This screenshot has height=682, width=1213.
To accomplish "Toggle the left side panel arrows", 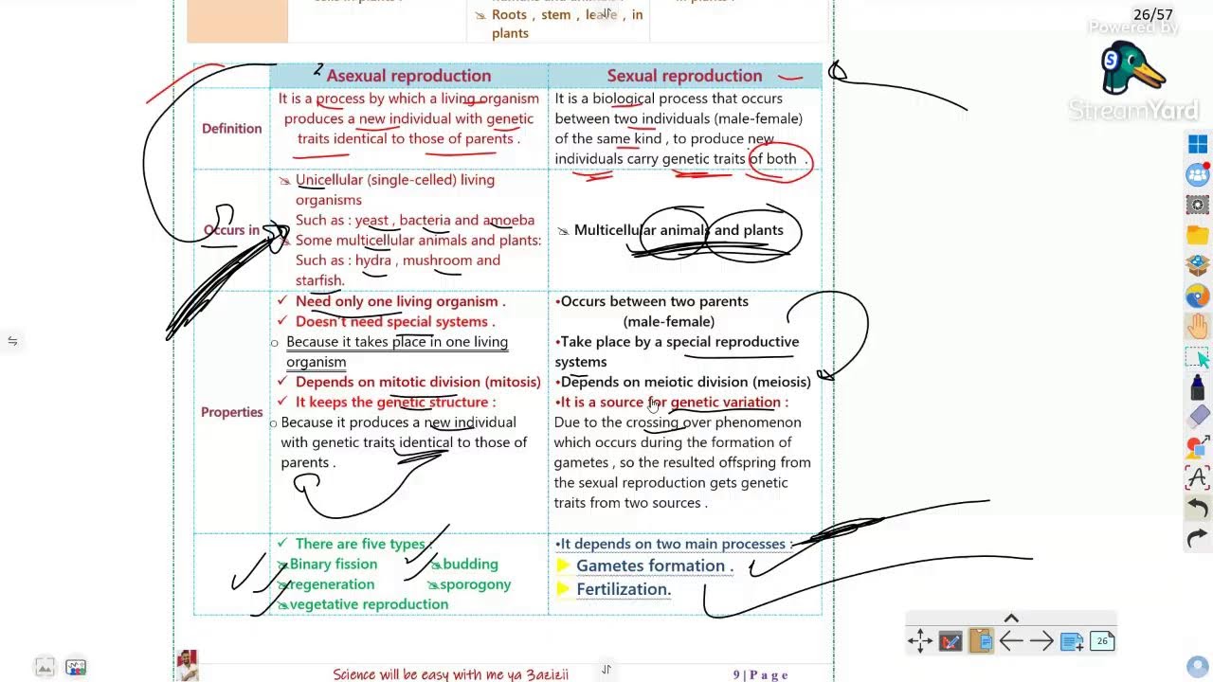I will pos(12,341).
